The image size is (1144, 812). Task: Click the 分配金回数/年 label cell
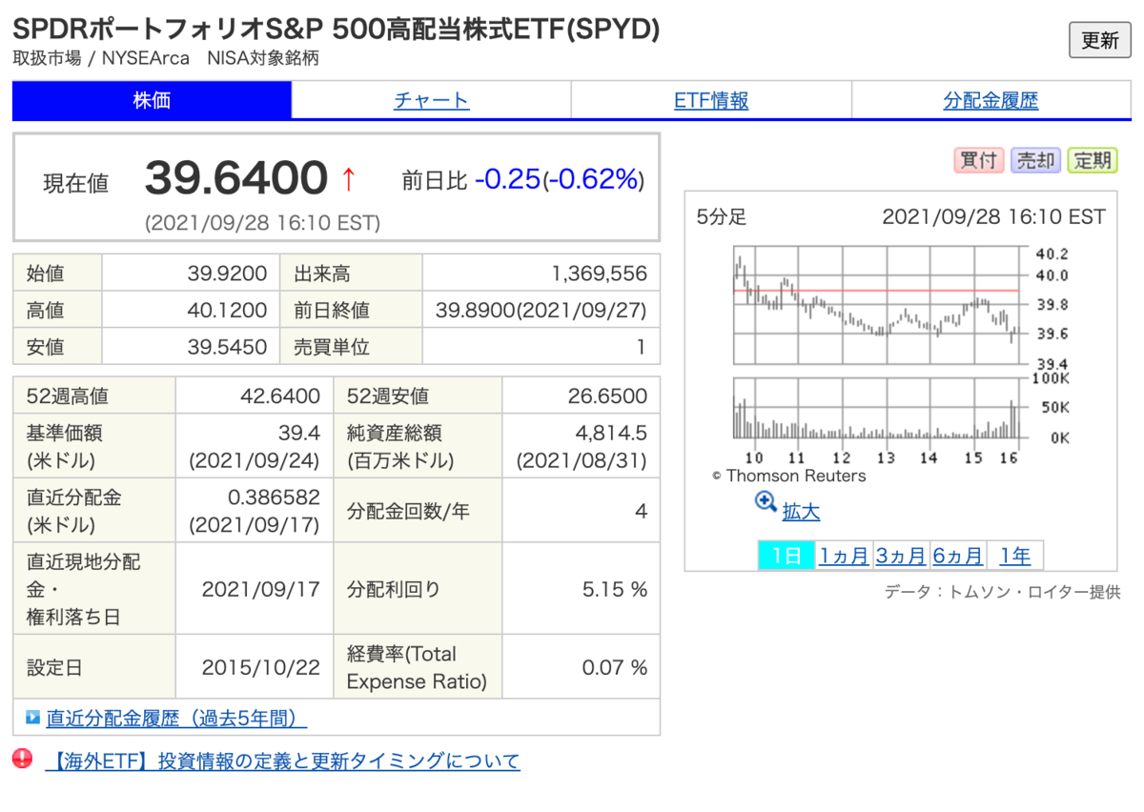[418, 512]
